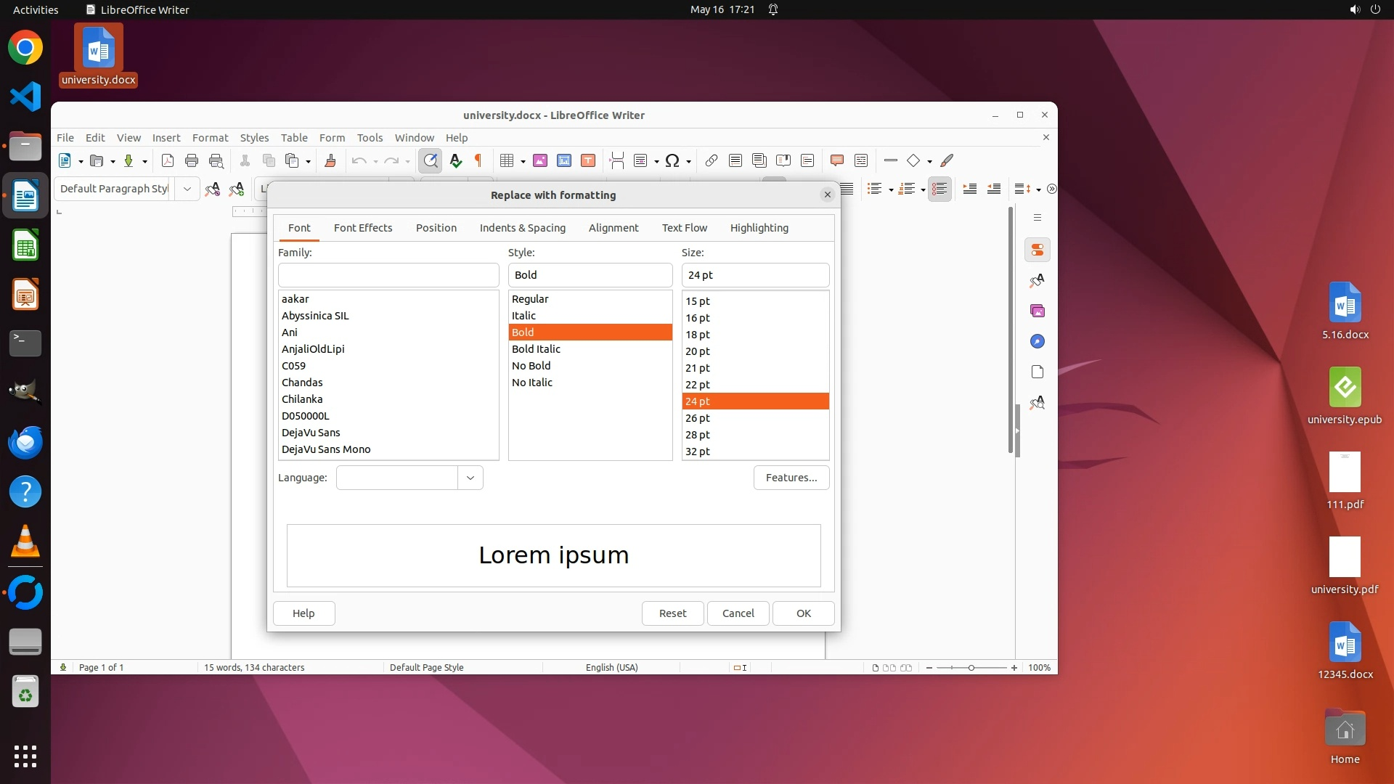1394x784 pixels.
Task: Click the Insert Special Character omega icon
Action: pos(672,161)
